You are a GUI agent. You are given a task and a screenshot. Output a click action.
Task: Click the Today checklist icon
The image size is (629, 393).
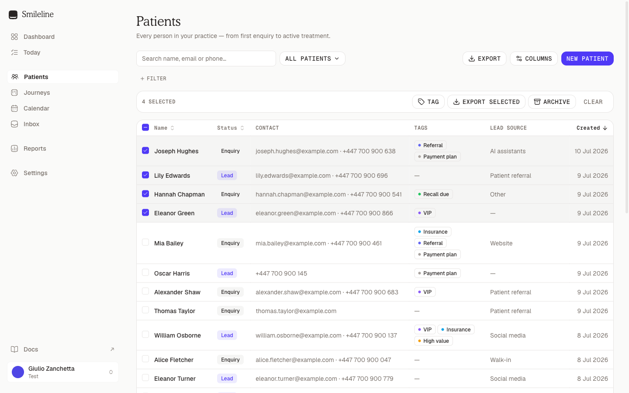[x=14, y=52]
